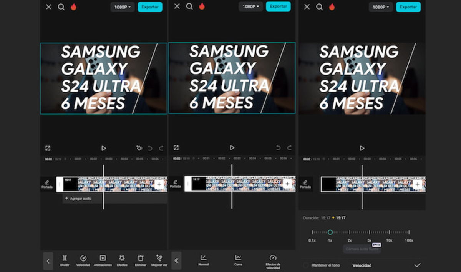Image resolution: width=461 pixels, height=272 pixels.
Task: Enable Mantener el tono option
Action: (x=306, y=265)
